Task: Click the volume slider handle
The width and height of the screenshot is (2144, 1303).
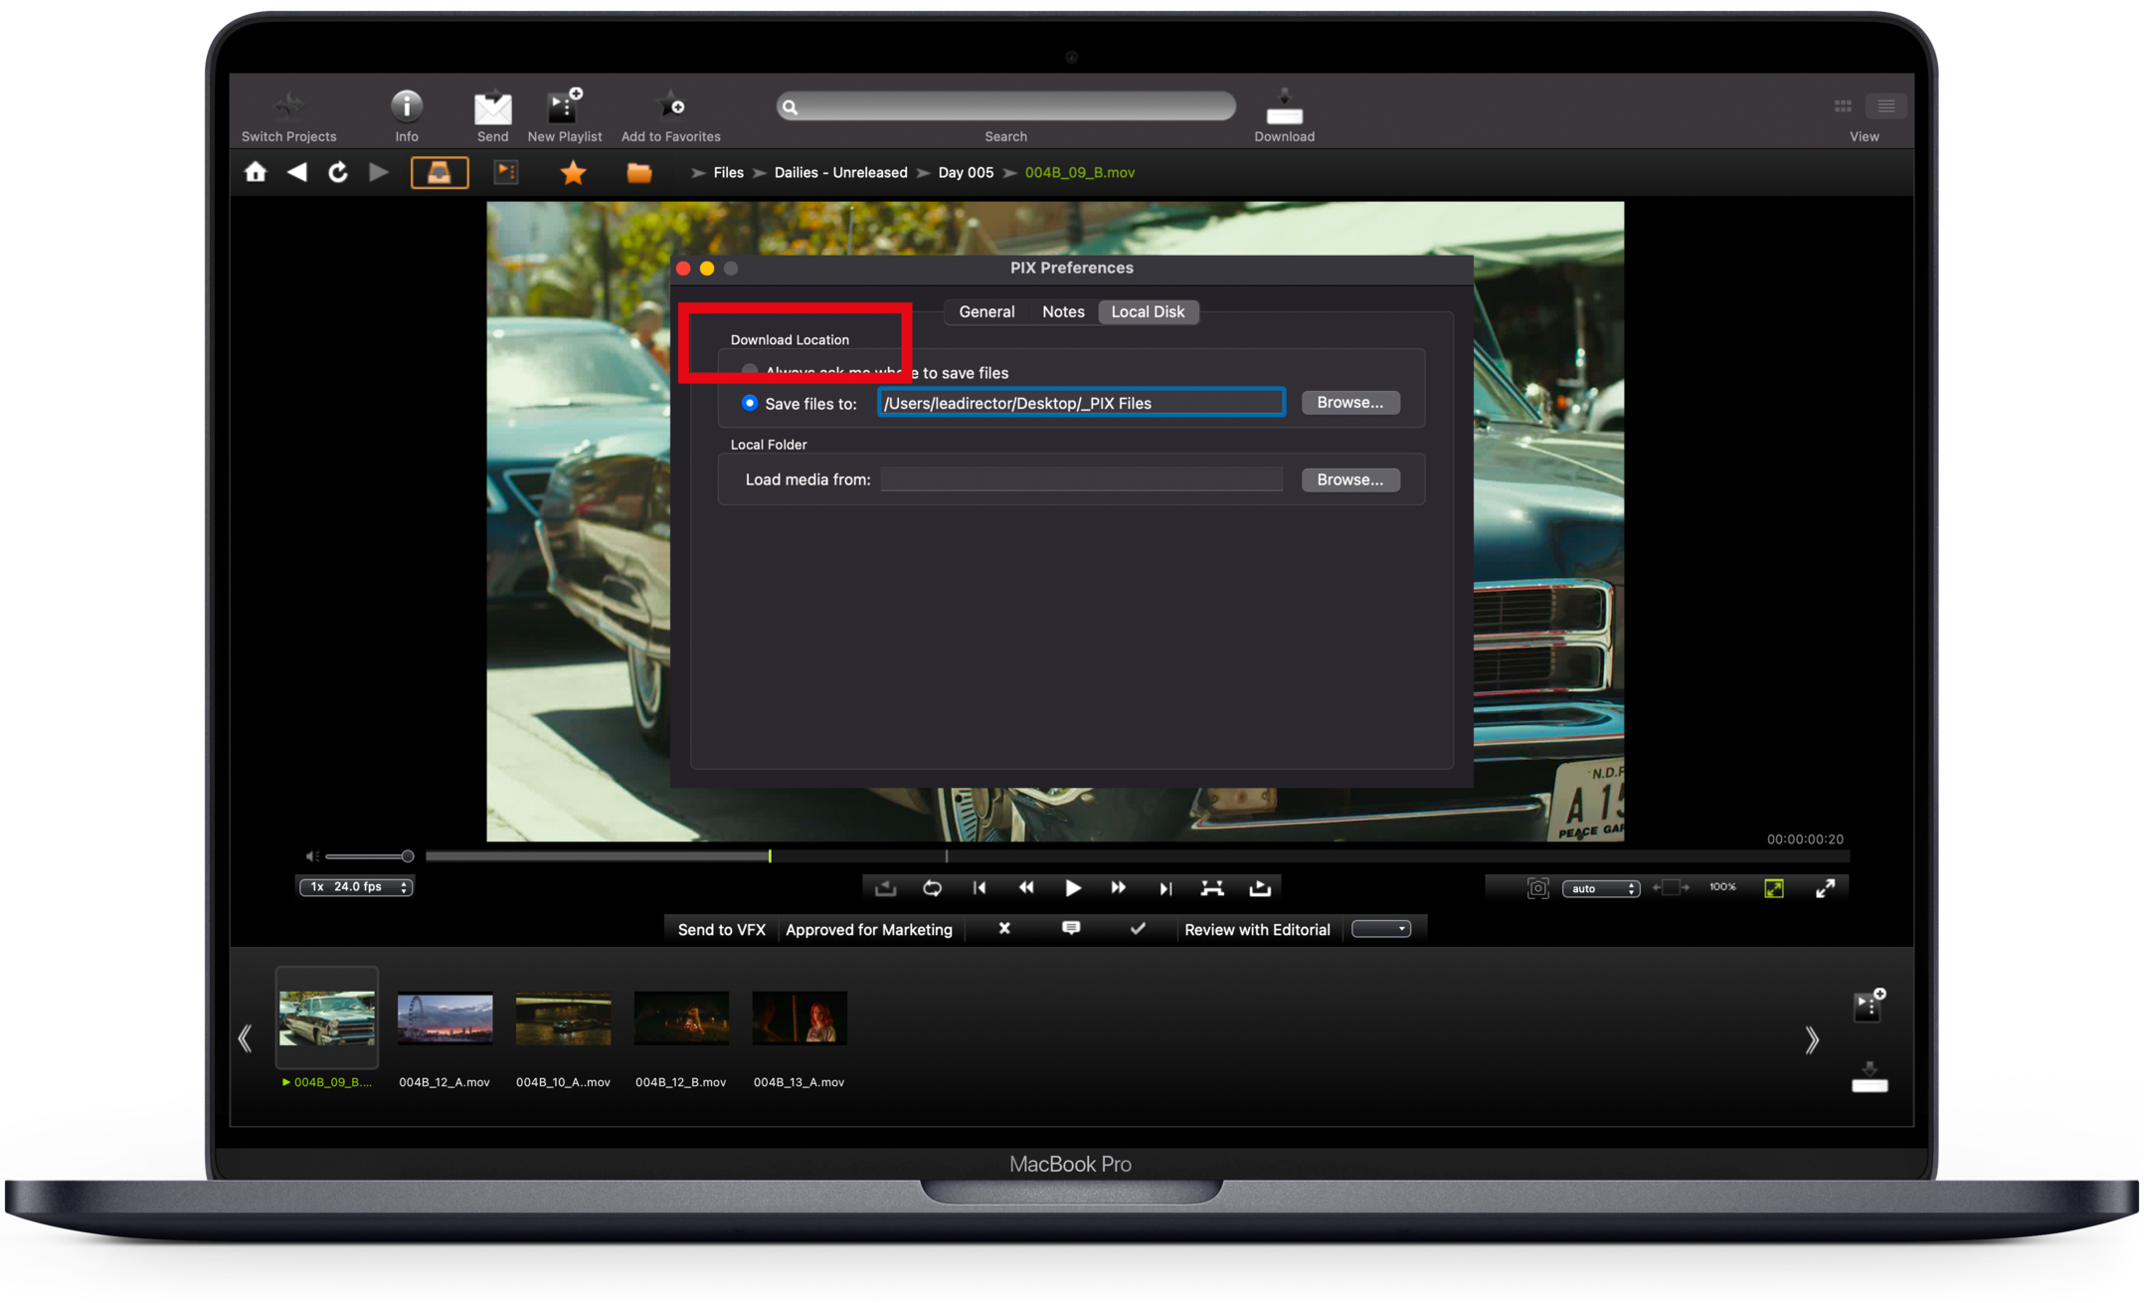Action: point(408,855)
